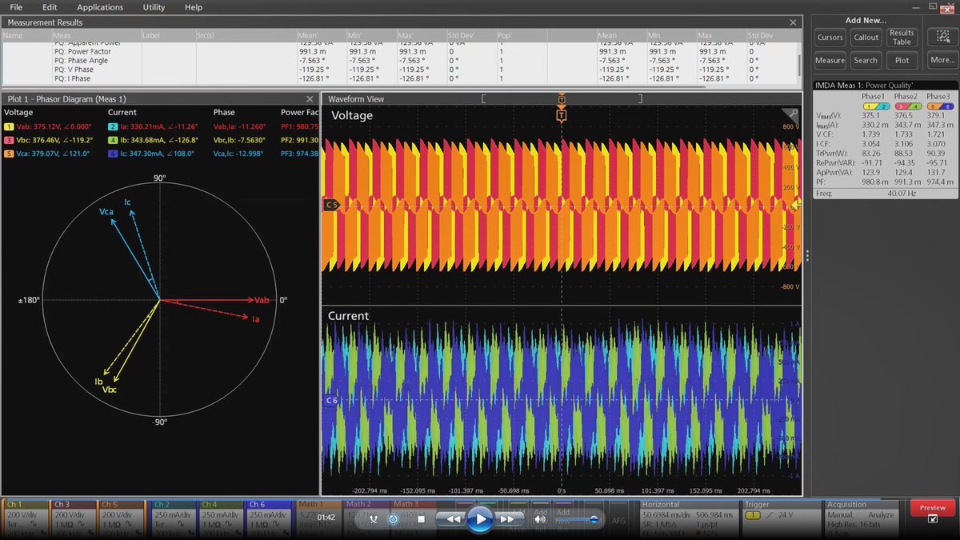Click the fast-forward button
The width and height of the screenshot is (960, 540).
click(x=506, y=519)
